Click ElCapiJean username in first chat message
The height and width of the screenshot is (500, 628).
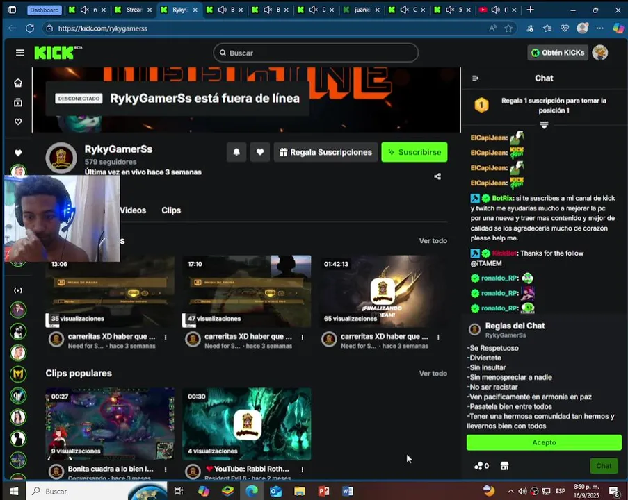click(489, 137)
